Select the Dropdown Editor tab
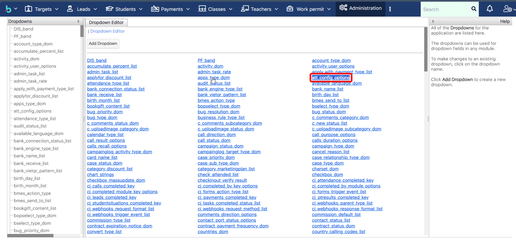516x244 pixels. [106, 23]
